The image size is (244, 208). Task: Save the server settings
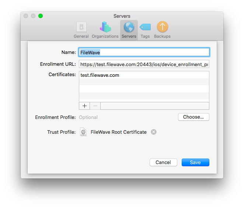tap(195, 162)
